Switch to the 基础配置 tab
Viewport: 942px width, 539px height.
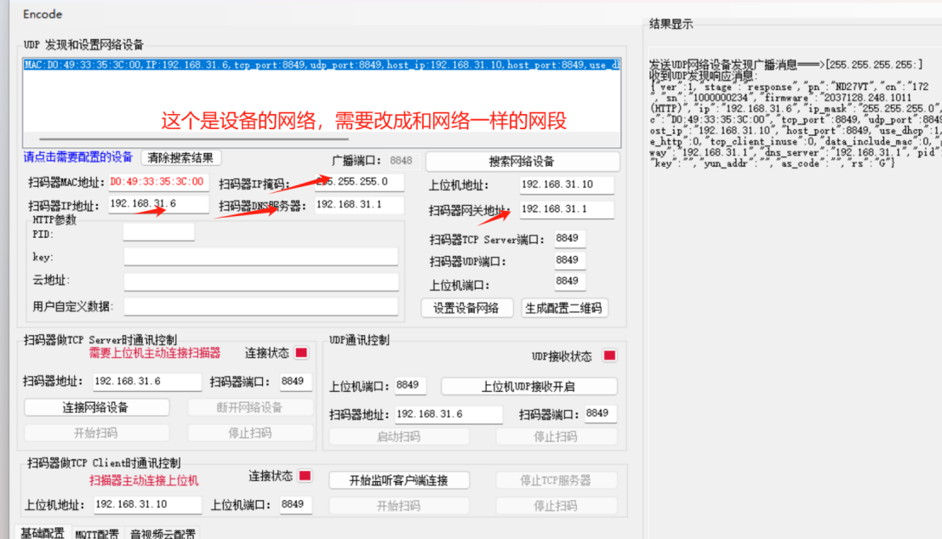[x=42, y=532]
